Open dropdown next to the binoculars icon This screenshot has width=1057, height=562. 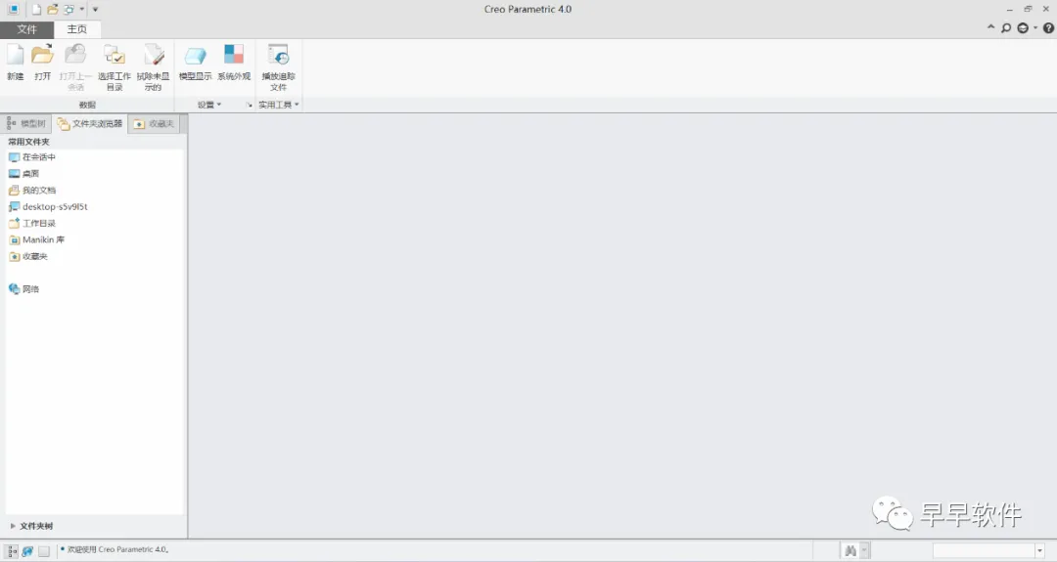[x=863, y=551]
